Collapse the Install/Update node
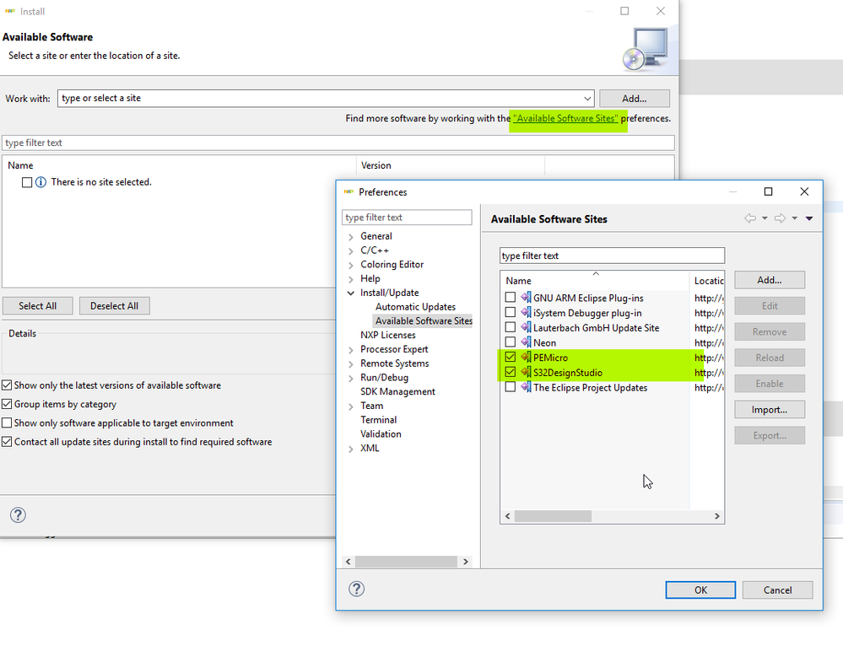 coord(350,293)
